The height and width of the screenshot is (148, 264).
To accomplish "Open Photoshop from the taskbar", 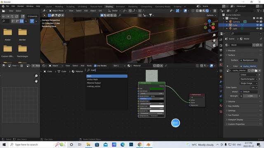I will pos(131,144).
